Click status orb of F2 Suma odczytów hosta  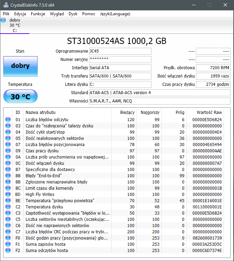[8, 250]
